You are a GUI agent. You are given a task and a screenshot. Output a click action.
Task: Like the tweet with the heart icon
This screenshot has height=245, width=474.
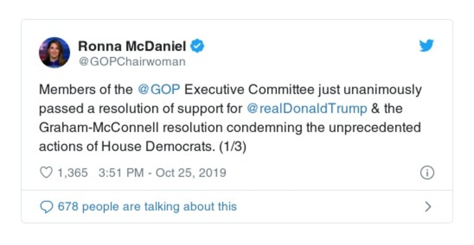46,173
